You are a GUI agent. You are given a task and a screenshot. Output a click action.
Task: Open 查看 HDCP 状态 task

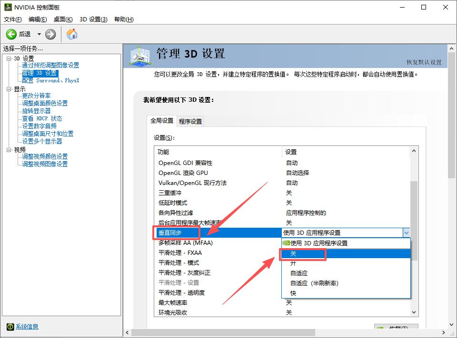42,118
